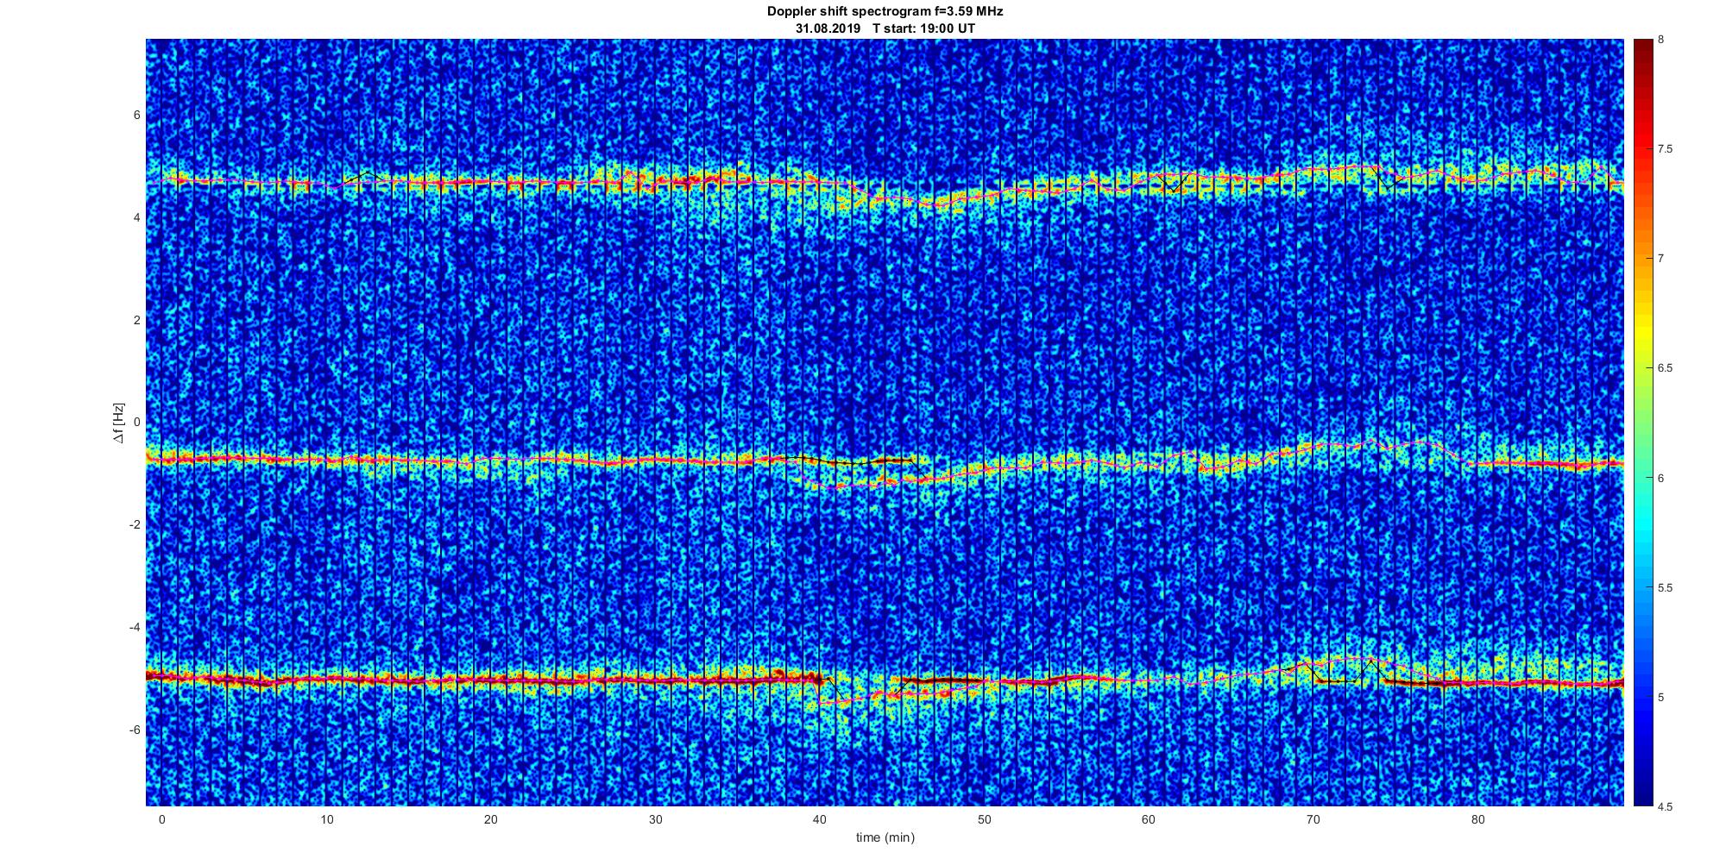
Task: Click the x-axis tick label '10'
Action: pos(326,819)
